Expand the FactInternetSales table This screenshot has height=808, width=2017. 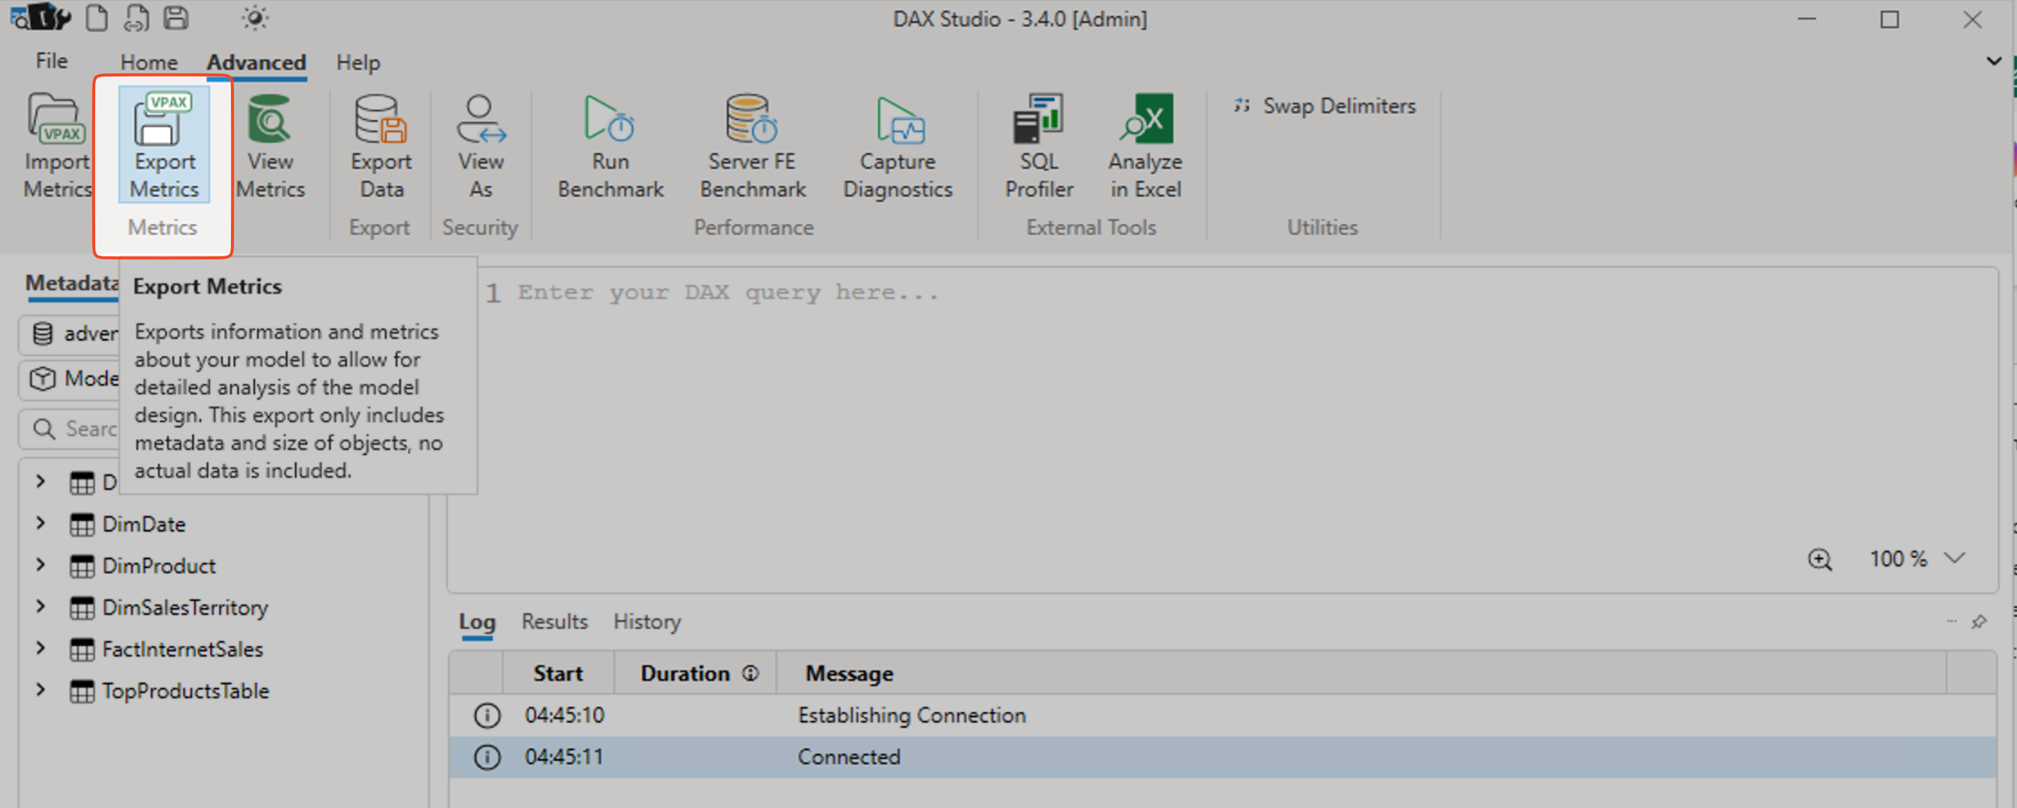tap(40, 648)
